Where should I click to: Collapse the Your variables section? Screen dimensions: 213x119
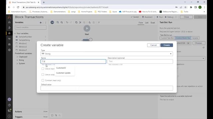point(15,33)
